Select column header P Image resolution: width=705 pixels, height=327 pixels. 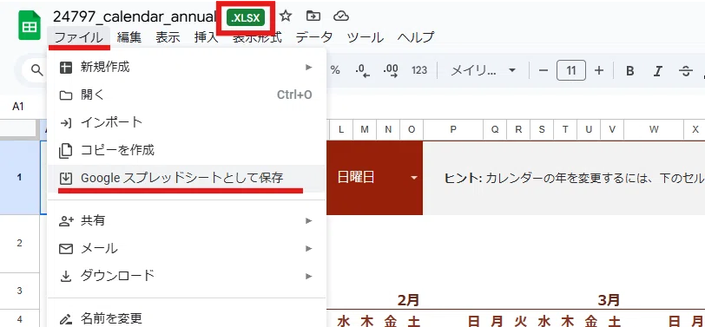pos(453,129)
